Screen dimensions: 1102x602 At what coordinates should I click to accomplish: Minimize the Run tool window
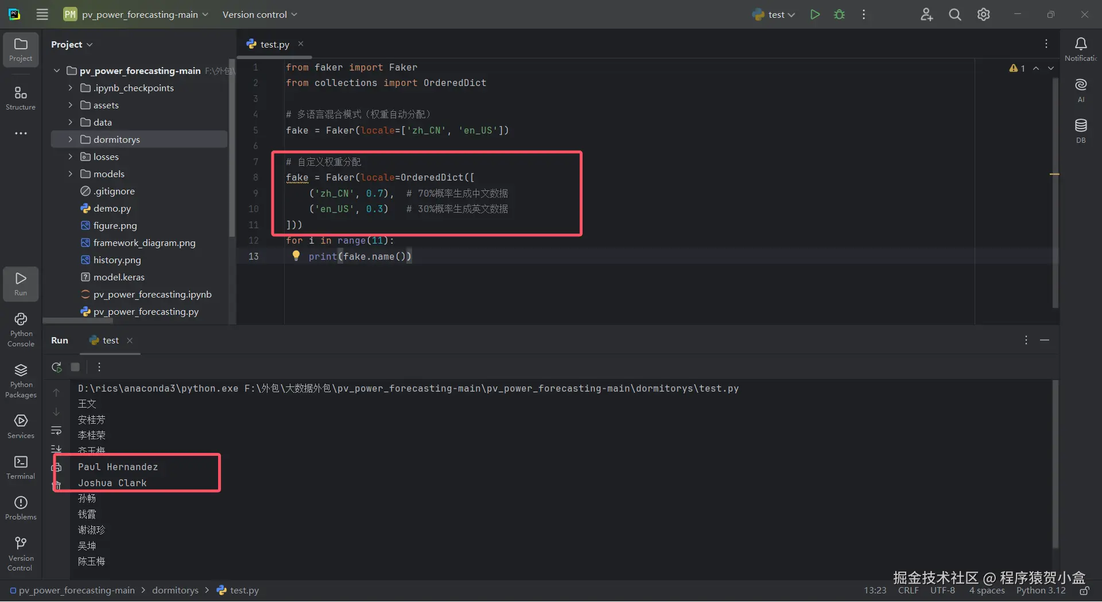(x=1045, y=340)
